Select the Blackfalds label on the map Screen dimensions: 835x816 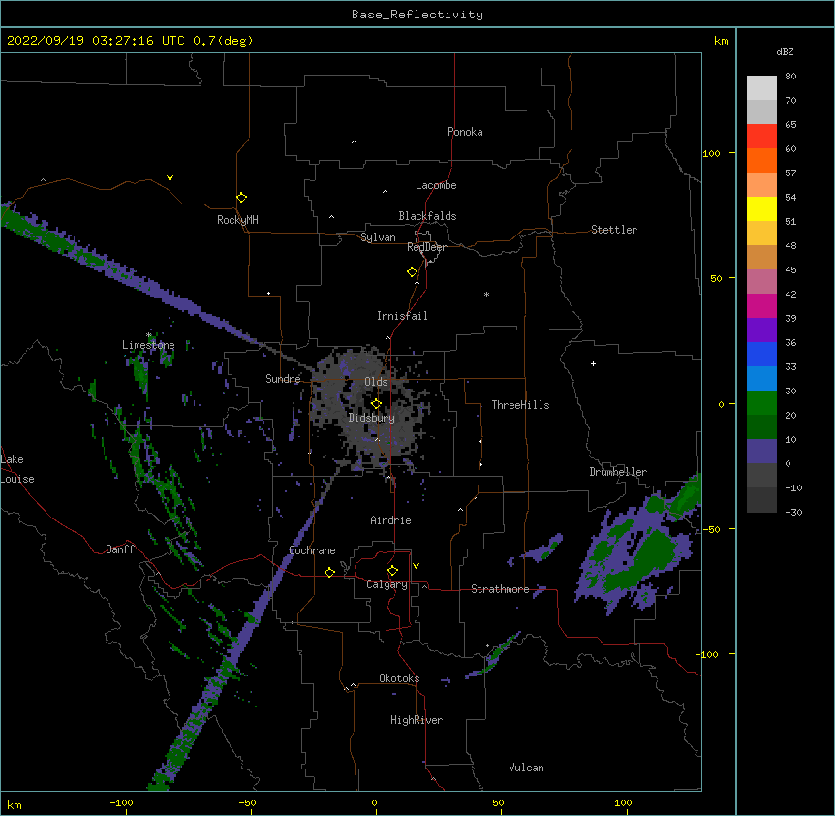(427, 216)
